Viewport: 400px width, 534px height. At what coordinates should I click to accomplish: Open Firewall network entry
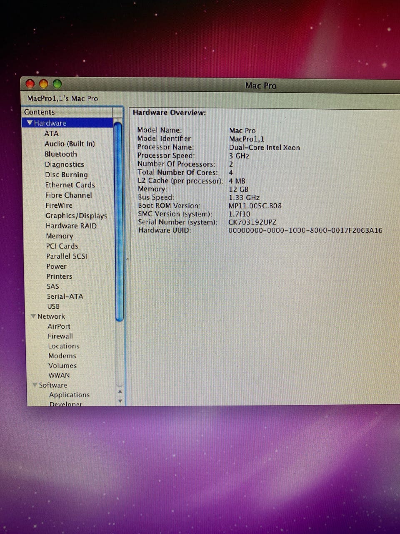tap(60, 336)
